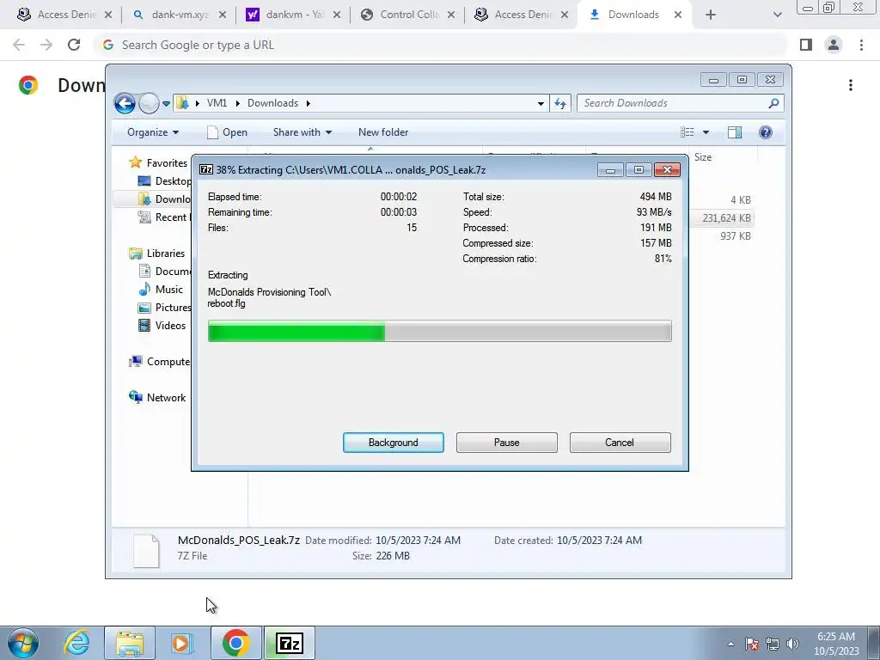Open the Share with menu

pyautogui.click(x=302, y=132)
